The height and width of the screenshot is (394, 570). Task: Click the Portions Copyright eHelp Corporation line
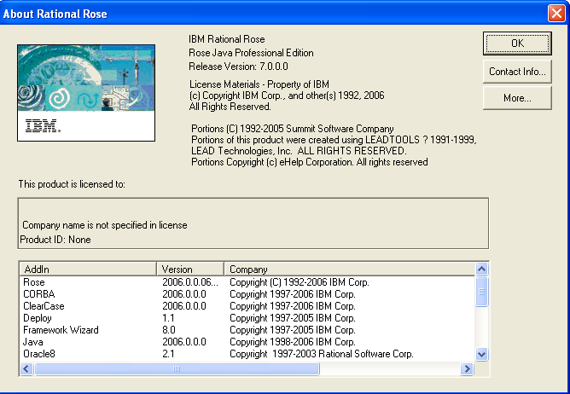click(x=310, y=162)
